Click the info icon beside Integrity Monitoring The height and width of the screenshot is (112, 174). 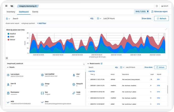(36, 6)
